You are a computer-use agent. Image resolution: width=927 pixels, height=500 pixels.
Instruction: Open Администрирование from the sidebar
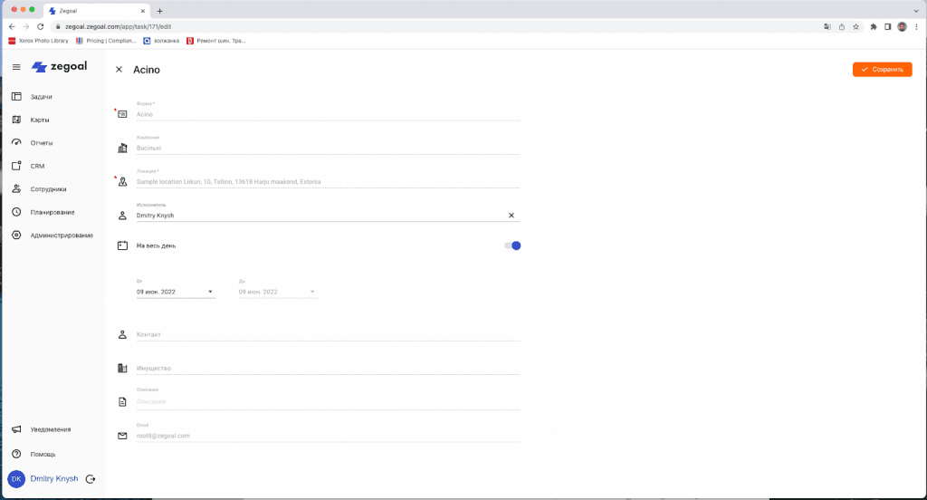pyautogui.click(x=62, y=236)
